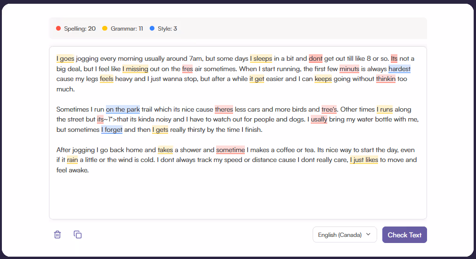Click the Check Text button
476x259 pixels.
tap(404, 235)
